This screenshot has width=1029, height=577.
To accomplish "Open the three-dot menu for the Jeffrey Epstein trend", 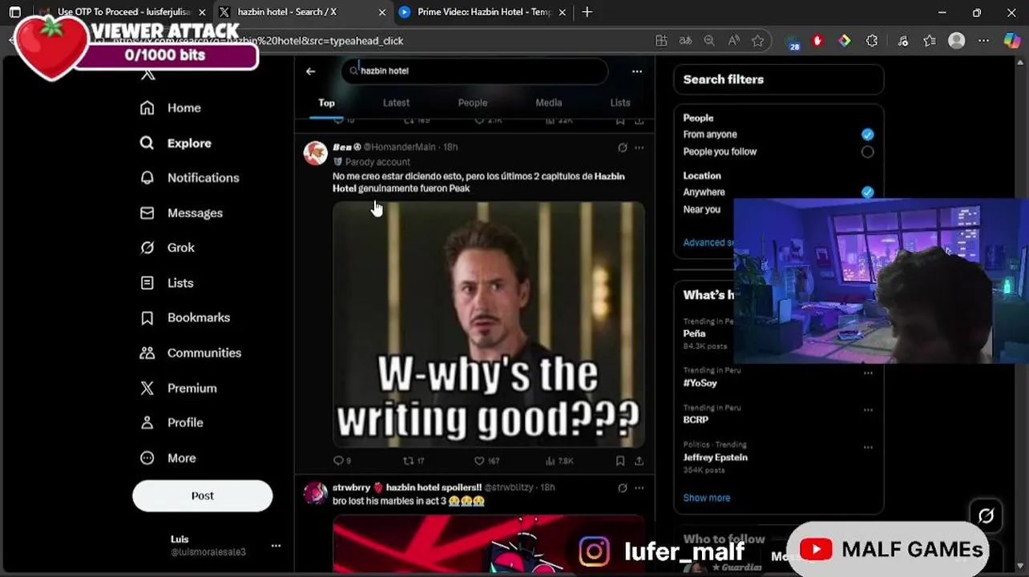I will point(868,447).
